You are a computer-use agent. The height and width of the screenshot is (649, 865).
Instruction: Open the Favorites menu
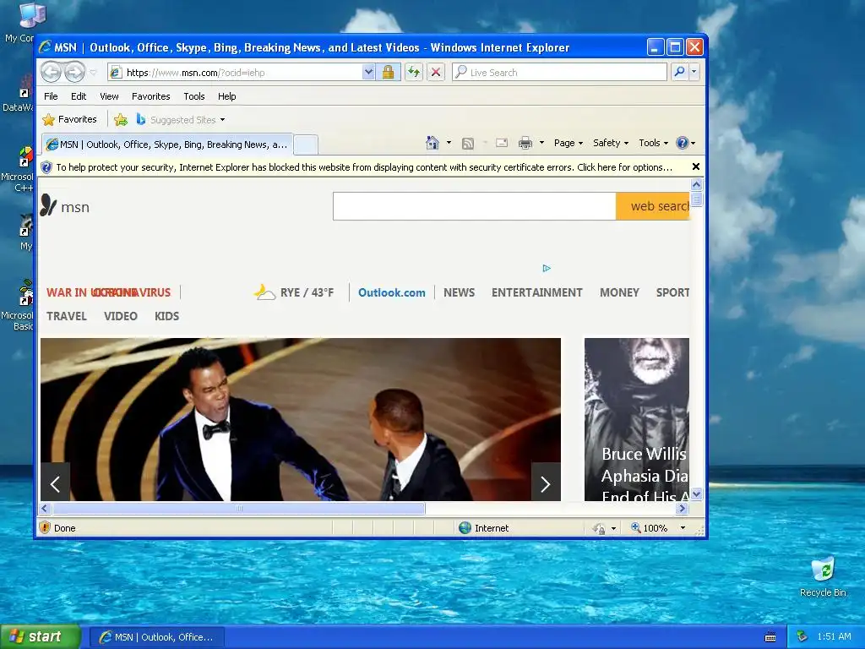point(150,96)
